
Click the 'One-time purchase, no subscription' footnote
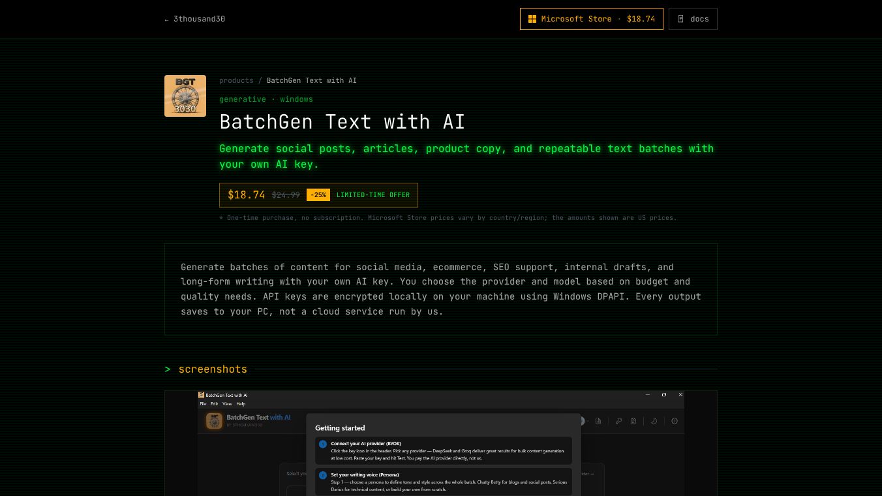[448, 218]
